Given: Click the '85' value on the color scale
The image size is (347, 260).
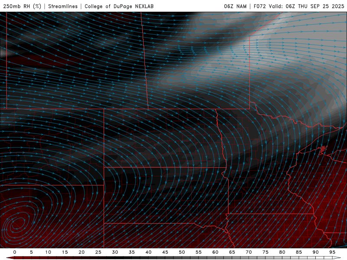Looking at the screenshot, I should (299, 252).
